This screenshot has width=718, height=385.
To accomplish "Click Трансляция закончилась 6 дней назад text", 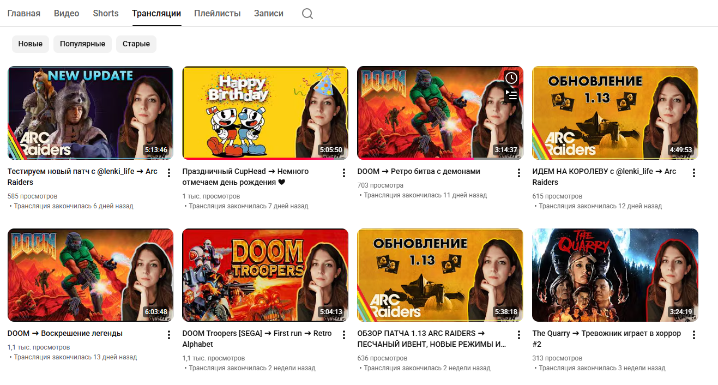I will tap(74, 206).
